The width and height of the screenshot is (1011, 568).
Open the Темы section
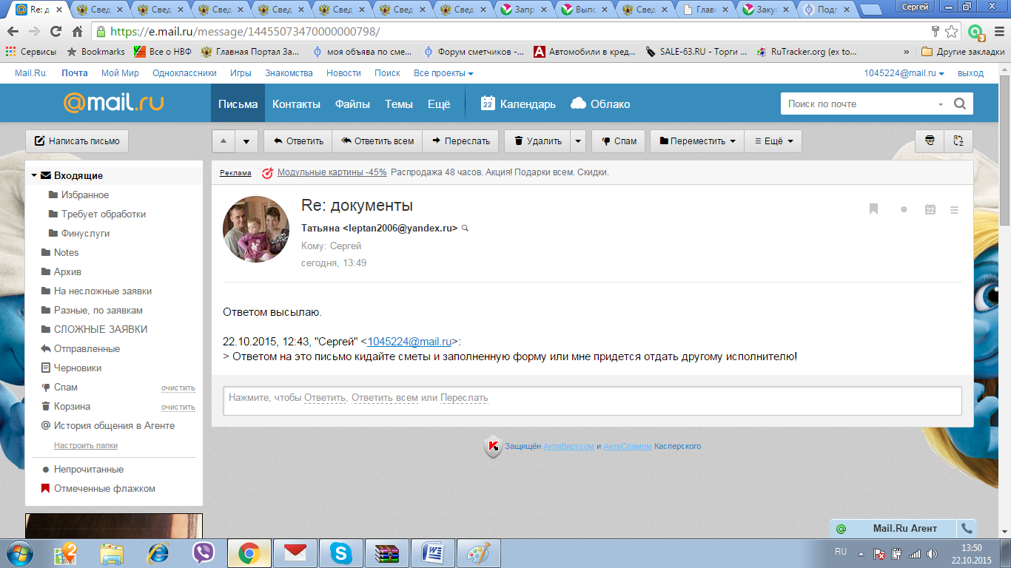pyautogui.click(x=399, y=104)
